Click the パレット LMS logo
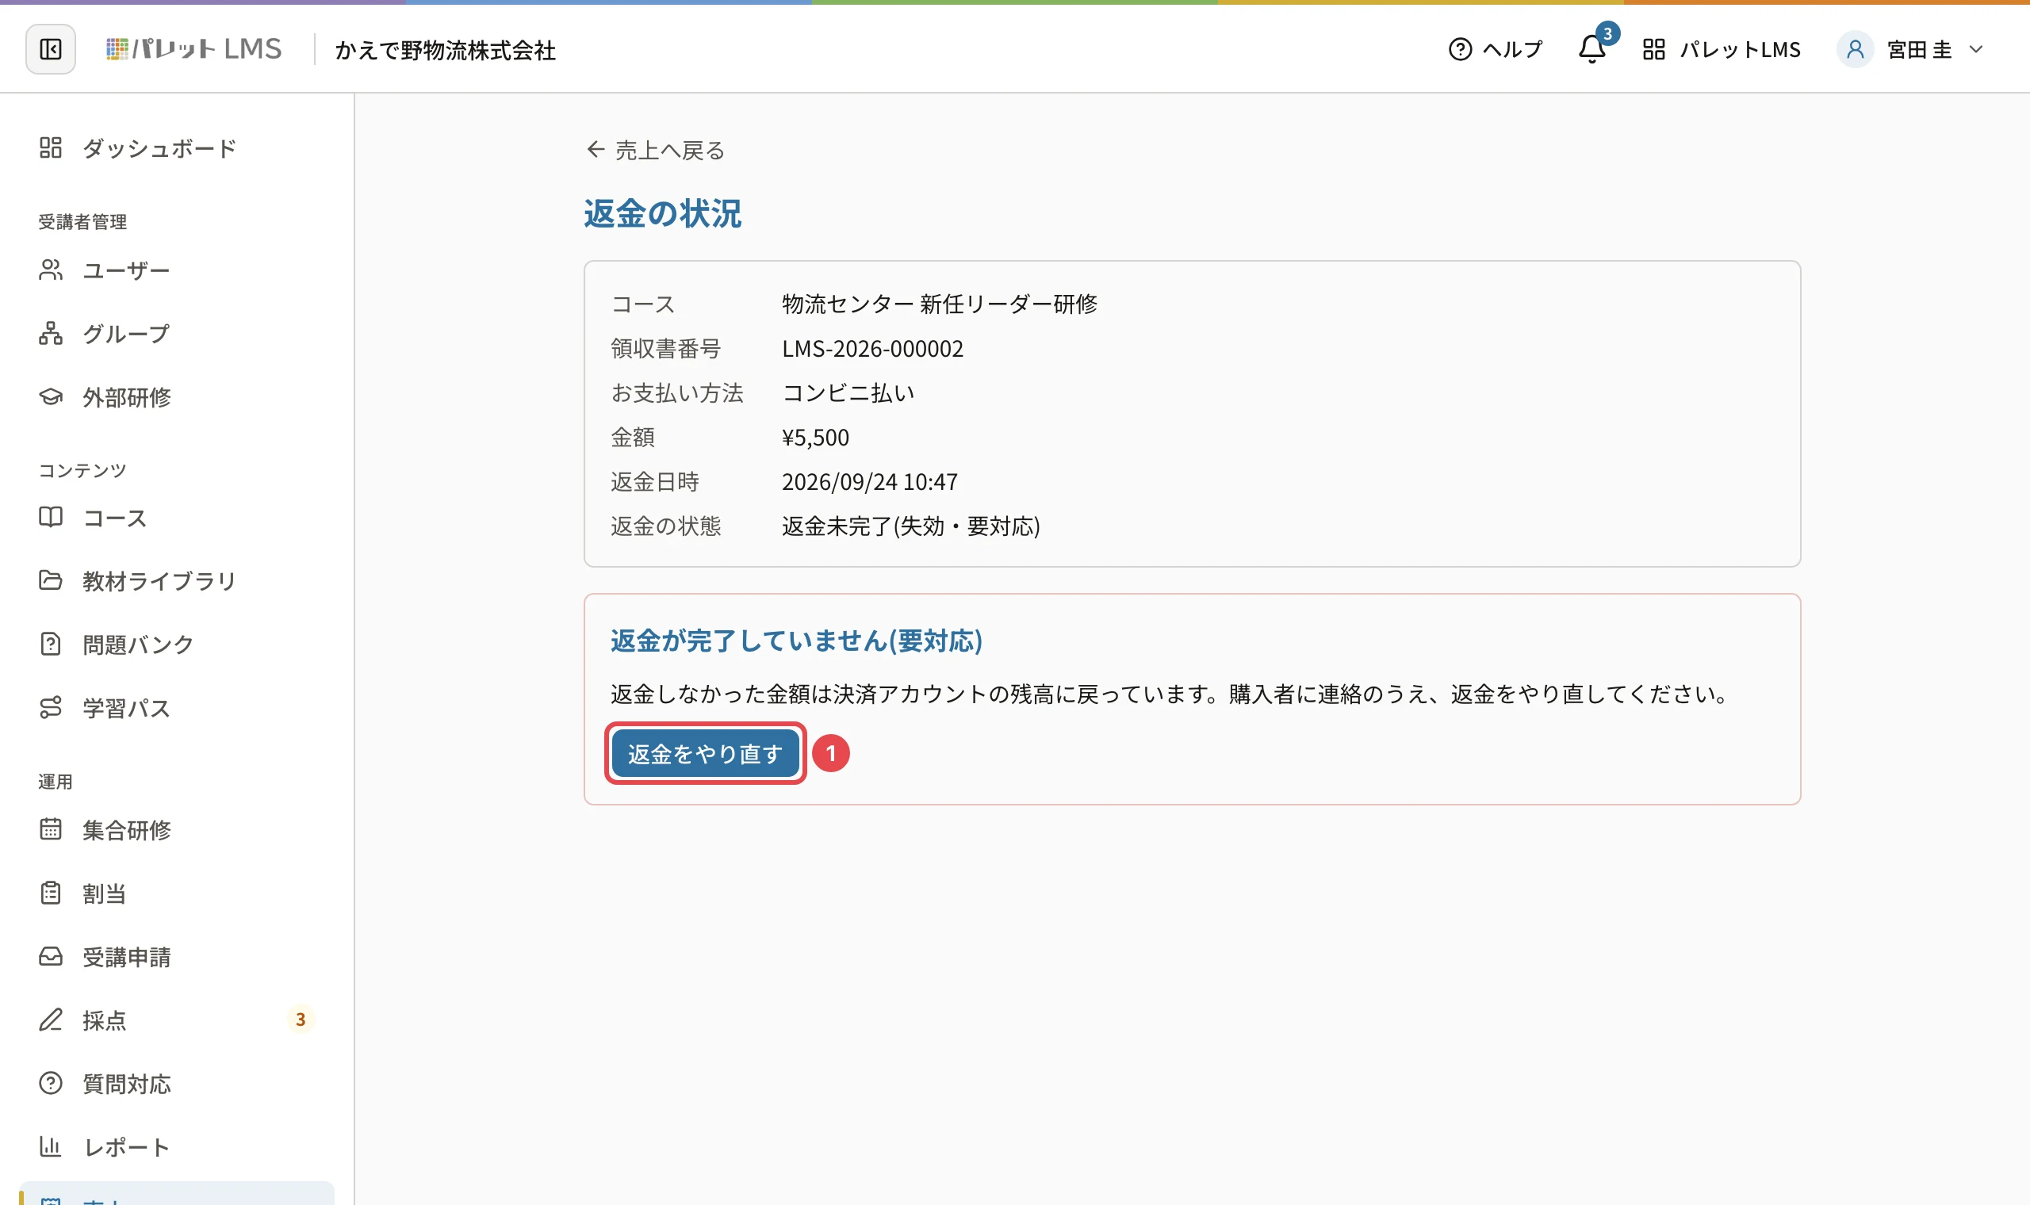This screenshot has width=2030, height=1205. tap(194, 49)
